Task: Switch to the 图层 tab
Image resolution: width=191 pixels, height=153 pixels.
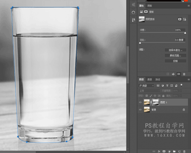Action: [141, 80]
